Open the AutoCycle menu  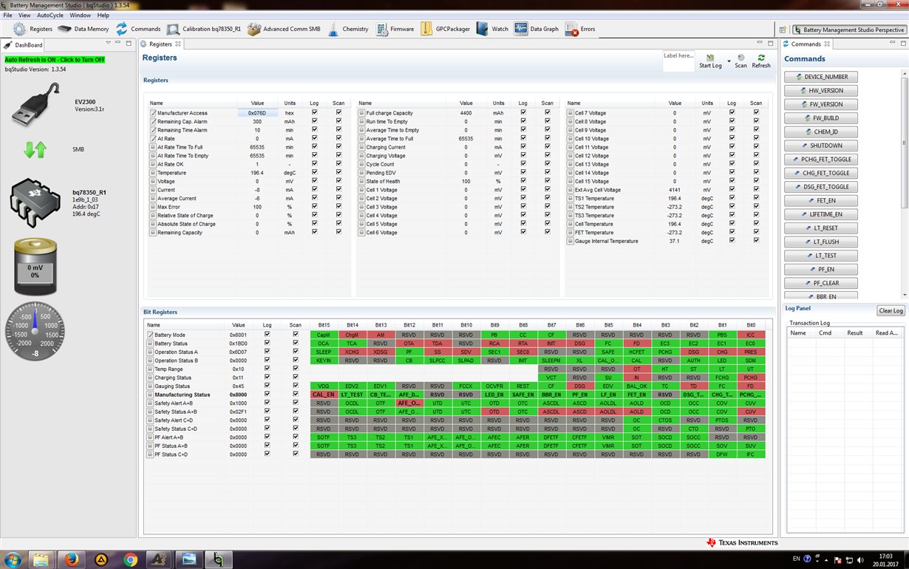pyautogui.click(x=50, y=15)
